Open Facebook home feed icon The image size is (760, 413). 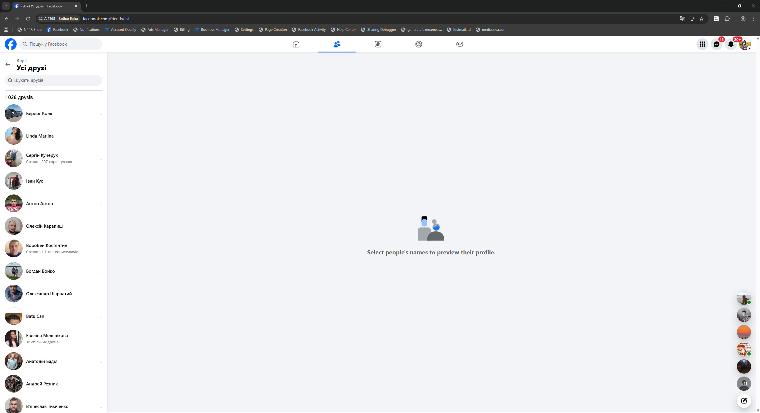[x=296, y=44]
